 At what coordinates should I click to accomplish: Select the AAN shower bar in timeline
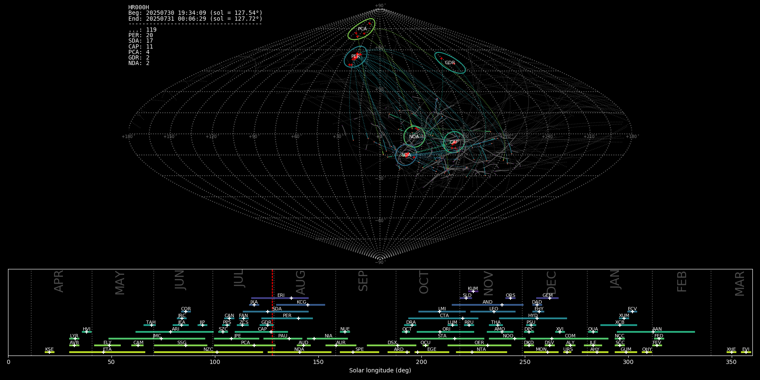click(655, 332)
